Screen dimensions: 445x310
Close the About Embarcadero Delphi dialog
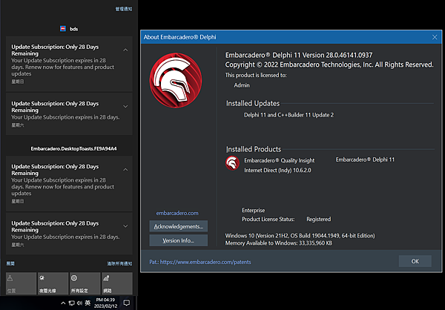pyautogui.click(x=435, y=37)
